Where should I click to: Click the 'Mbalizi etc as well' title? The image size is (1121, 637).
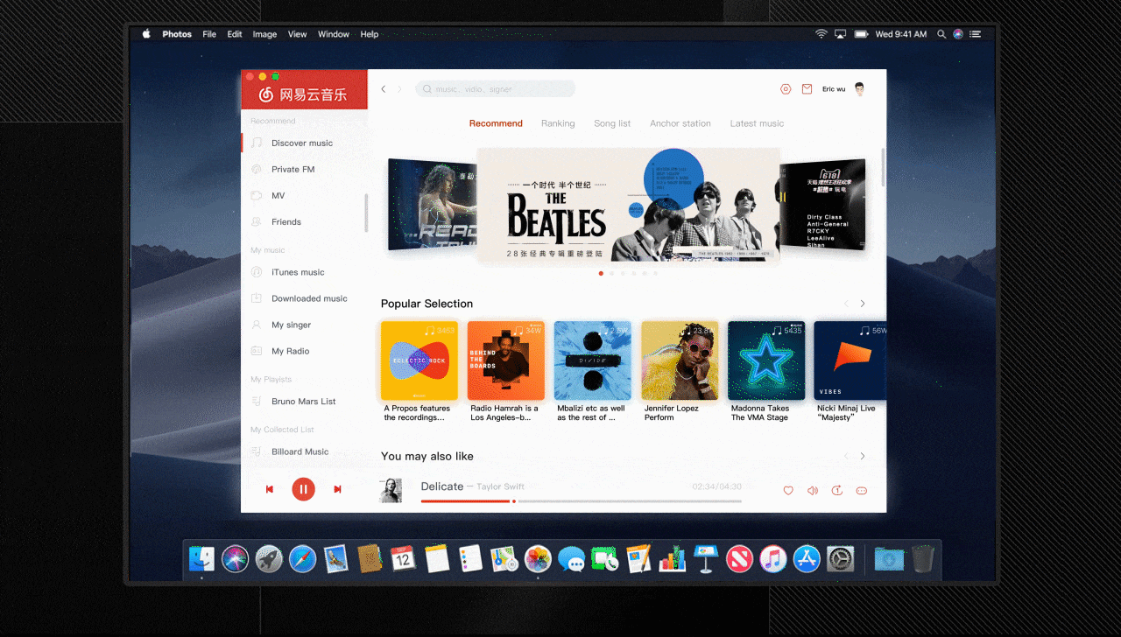tap(591, 413)
